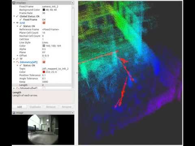Expand the TF display
Viewport: 195px width, 146px height.
click(x=14, y=59)
